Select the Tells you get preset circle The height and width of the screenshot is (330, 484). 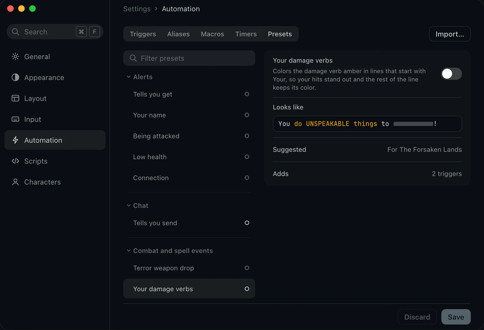click(247, 94)
